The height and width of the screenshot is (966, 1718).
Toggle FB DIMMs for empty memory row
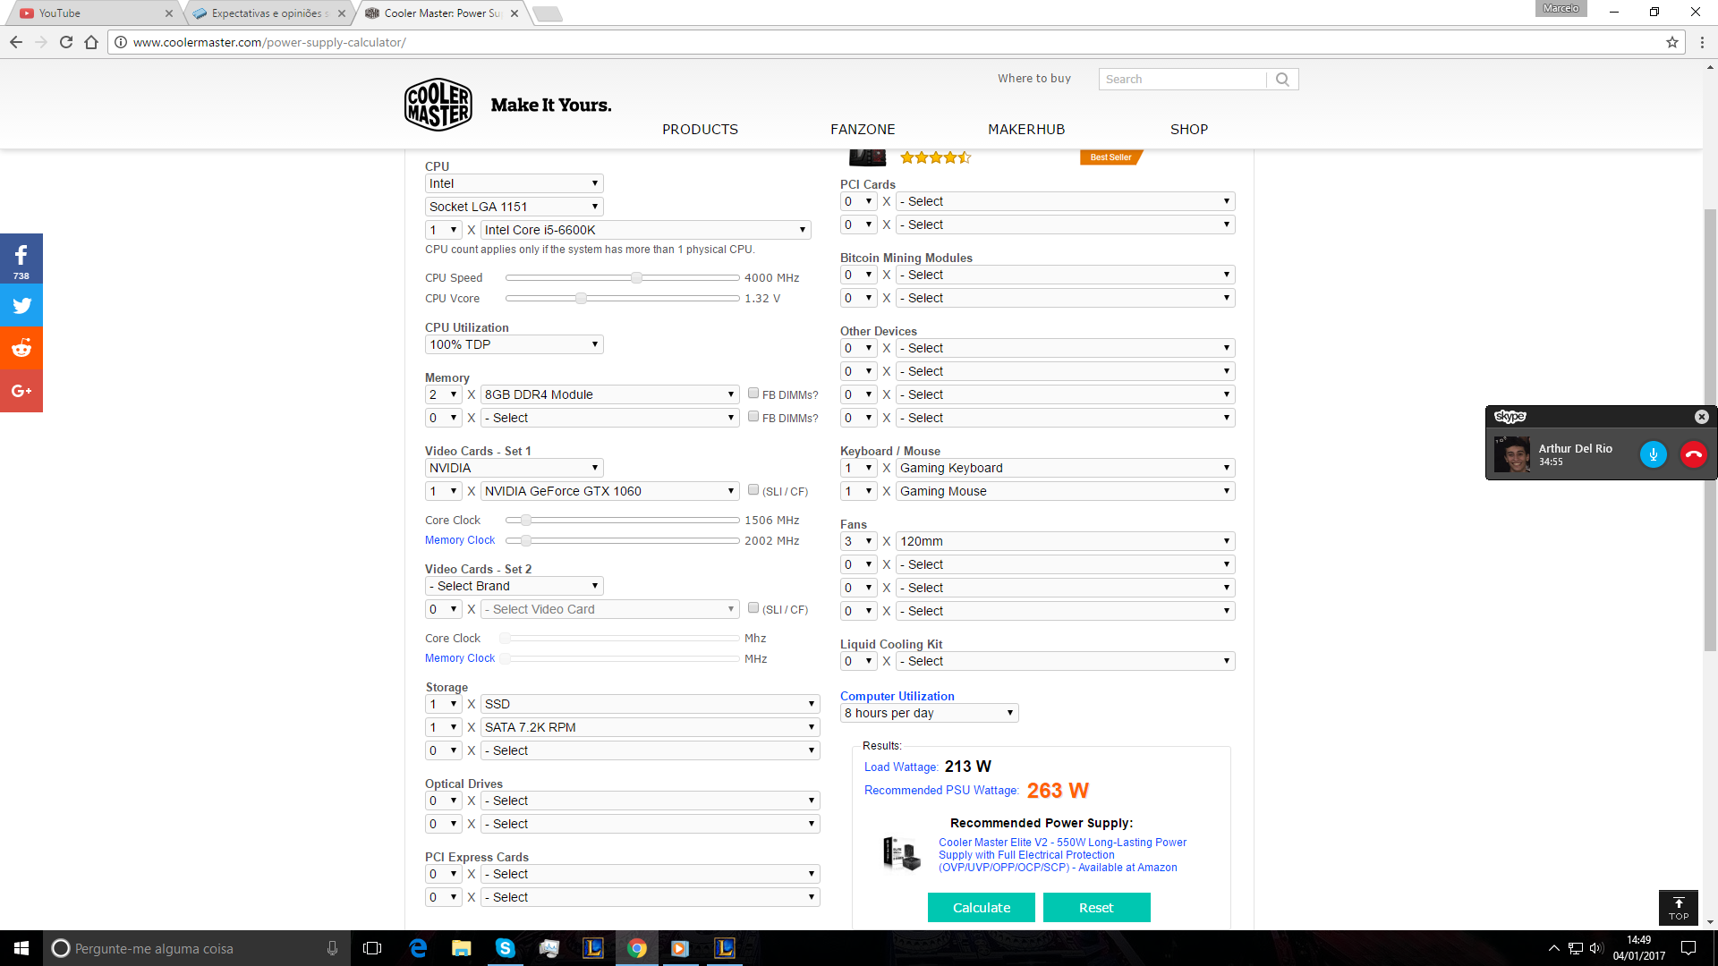click(x=753, y=416)
